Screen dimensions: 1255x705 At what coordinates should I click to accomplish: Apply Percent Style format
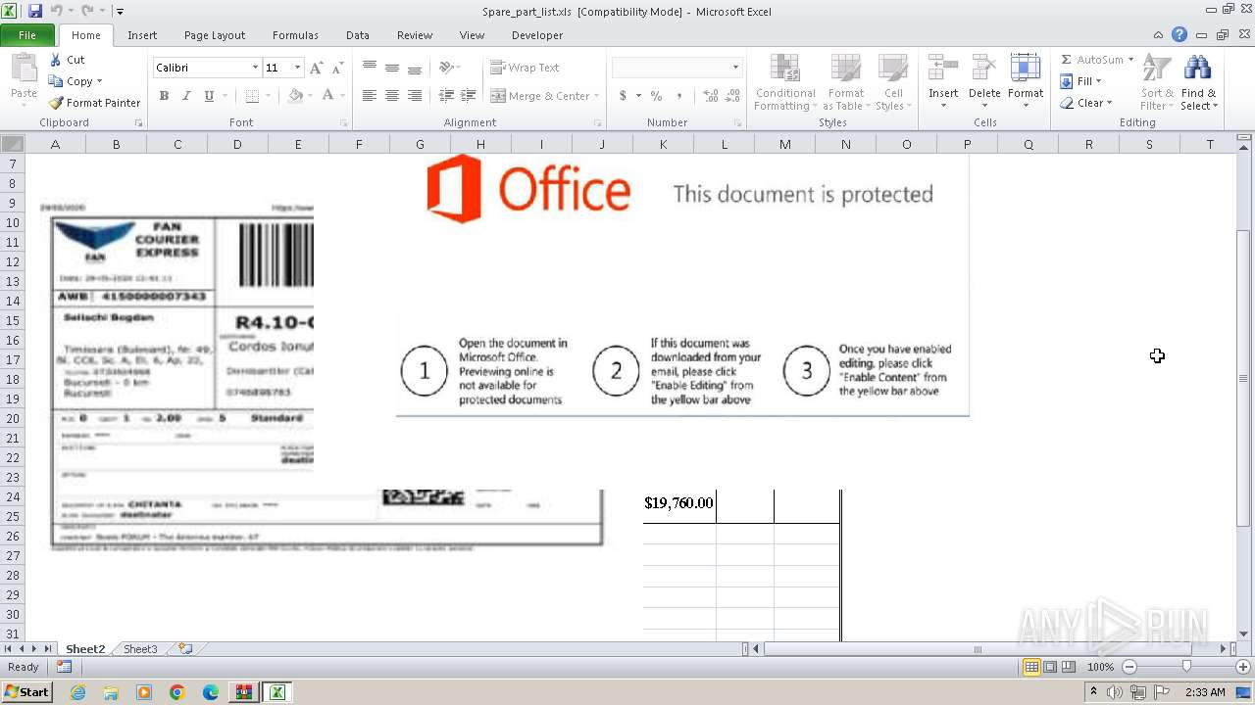pyautogui.click(x=656, y=96)
